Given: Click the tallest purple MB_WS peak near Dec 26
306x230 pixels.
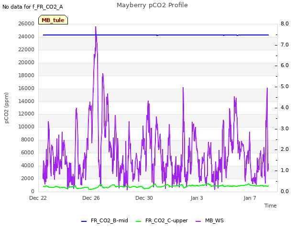Looking at the screenshot, I should (96, 27).
